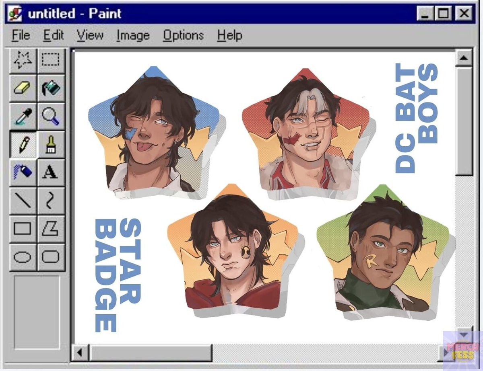This screenshot has height=371, width=483.
Task: Select the Rectangle shape tool
Action: tap(23, 229)
